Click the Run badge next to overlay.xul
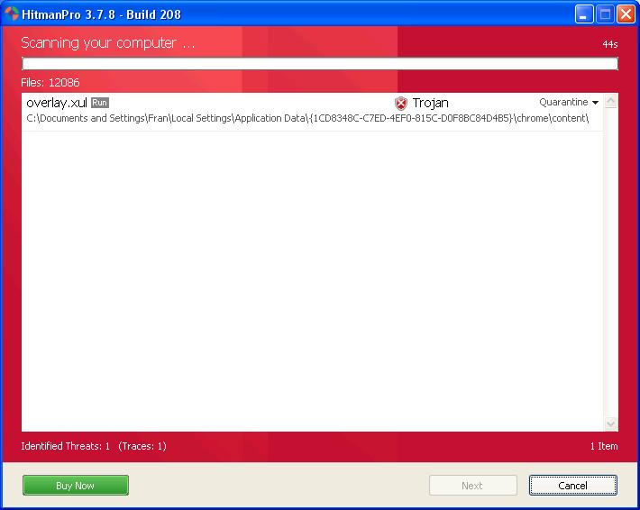Screen dimensions: 640x510 100,103
